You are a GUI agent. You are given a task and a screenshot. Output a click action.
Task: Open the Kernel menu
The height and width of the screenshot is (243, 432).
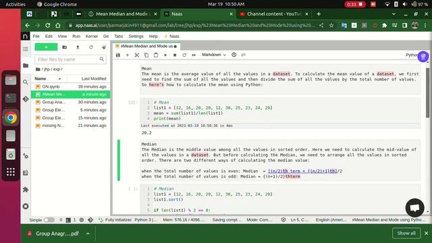click(92, 36)
